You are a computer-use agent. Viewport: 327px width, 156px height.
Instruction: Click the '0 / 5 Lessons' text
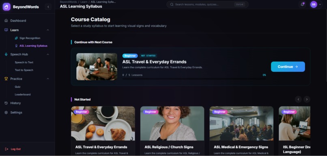(132, 75)
